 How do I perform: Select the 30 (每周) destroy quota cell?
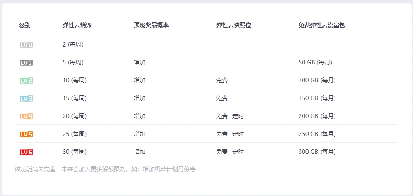[x=74, y=152]
